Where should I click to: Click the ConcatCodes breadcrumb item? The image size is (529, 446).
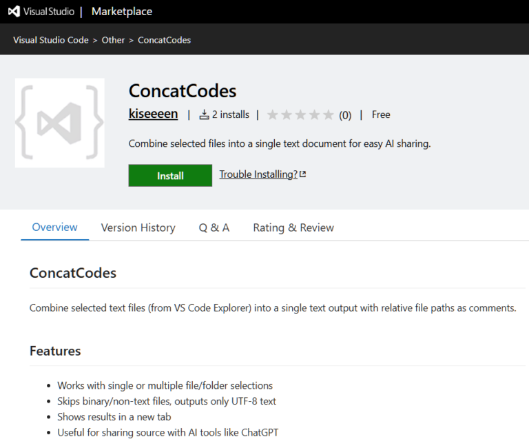click(164, 40)
